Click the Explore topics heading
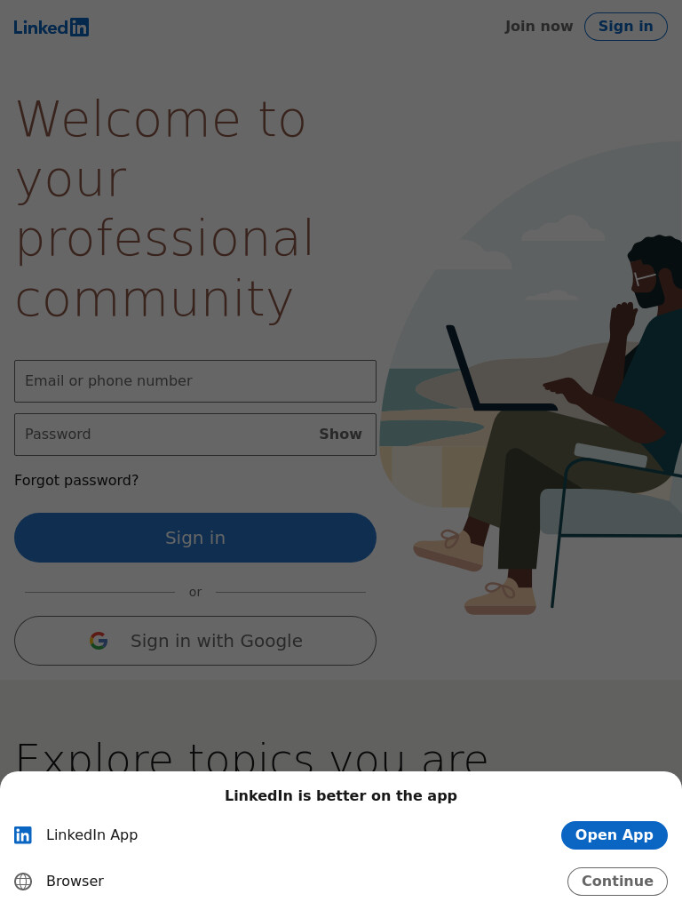The width and height of the screenshot is (682, 910). [x=251, y=757]
